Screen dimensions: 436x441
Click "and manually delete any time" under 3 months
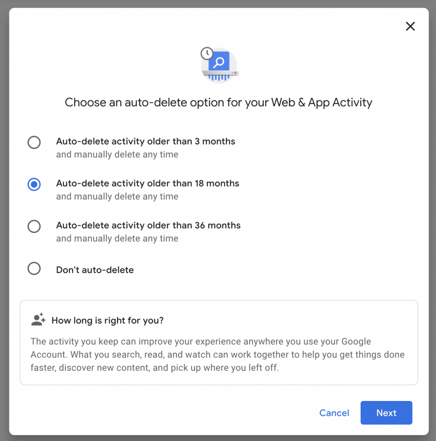pos(117,155)
